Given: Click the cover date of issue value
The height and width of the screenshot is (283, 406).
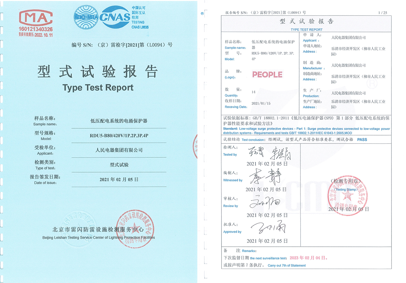Looking at the screenshot, I should pyautogui.click(x=119, y=180).
